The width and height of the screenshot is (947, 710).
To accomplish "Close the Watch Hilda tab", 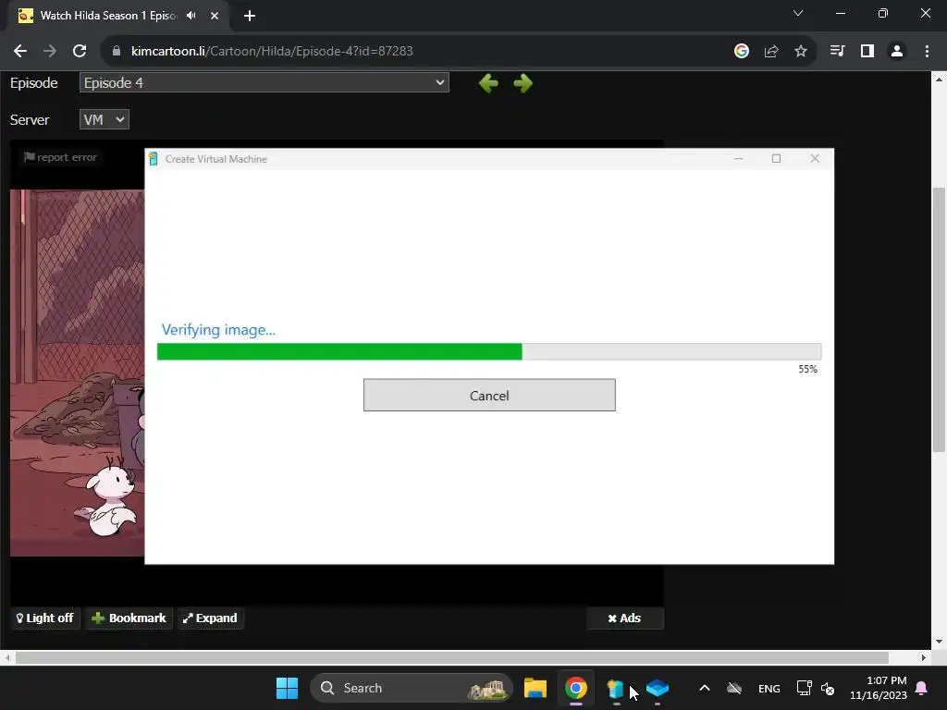I will (x=215, y=16).
